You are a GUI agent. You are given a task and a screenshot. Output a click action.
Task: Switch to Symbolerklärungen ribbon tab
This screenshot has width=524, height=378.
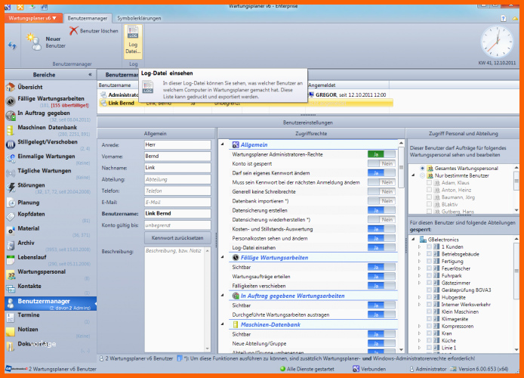click(x=139, y=18)
